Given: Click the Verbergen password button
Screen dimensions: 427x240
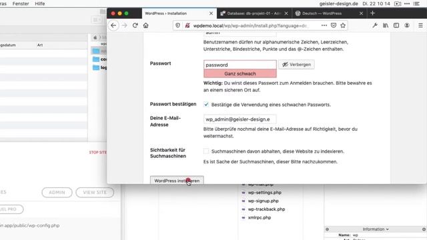Looking at the screenshot, I should [x=296, y=65].
